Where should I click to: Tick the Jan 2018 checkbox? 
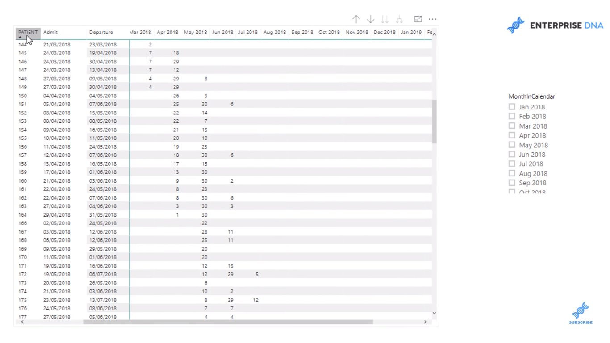pyautogui.click(x=512, y=107)
